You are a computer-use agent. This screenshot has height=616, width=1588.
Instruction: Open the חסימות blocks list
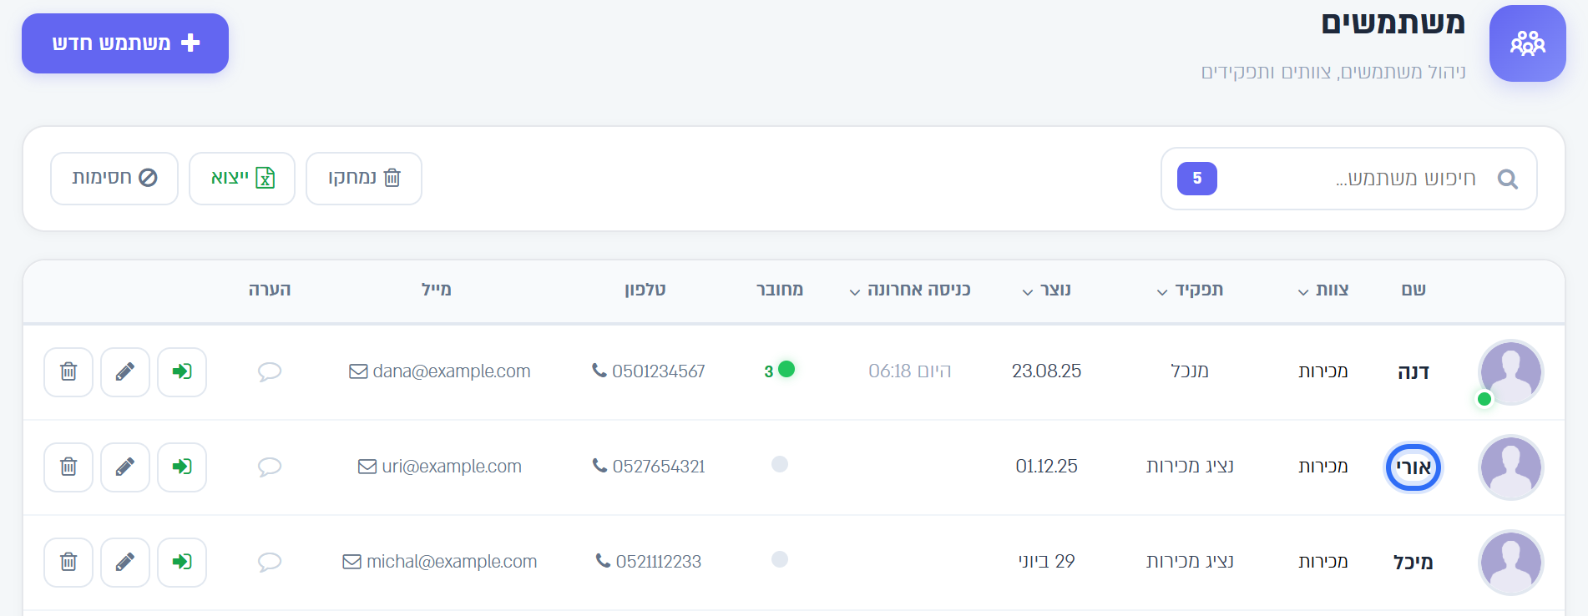(x=114, y=178)
